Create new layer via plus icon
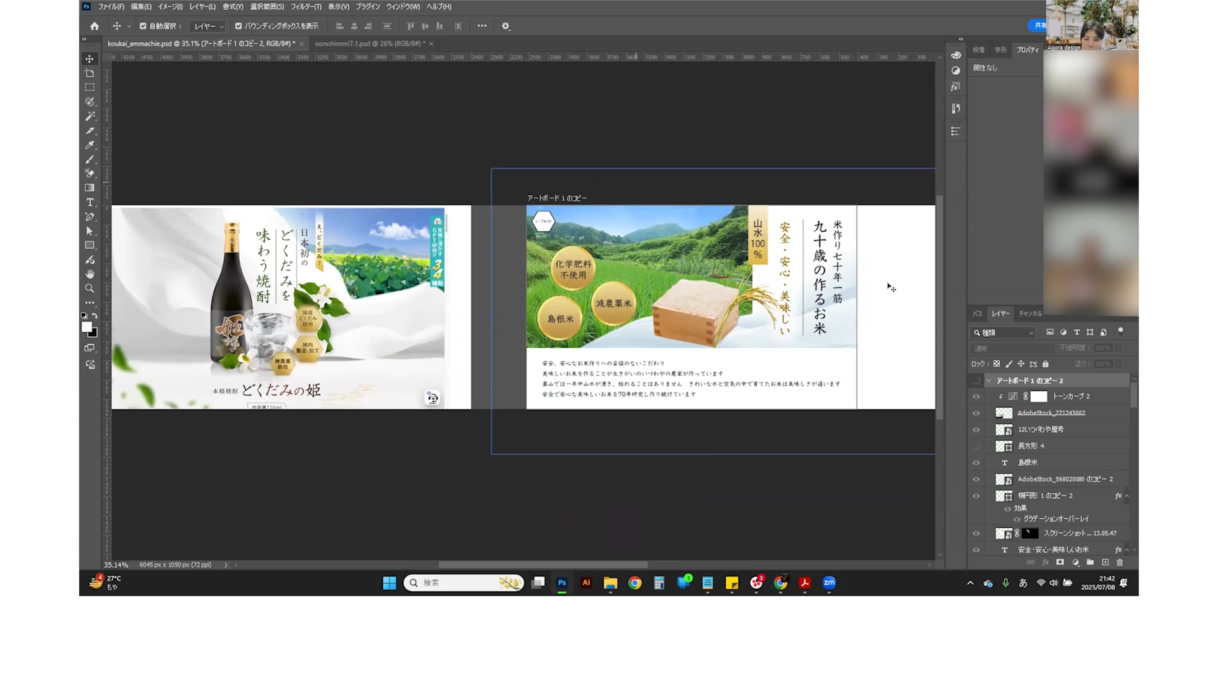Viewport: 1218px width, 685px height. tap(1105, 563)
